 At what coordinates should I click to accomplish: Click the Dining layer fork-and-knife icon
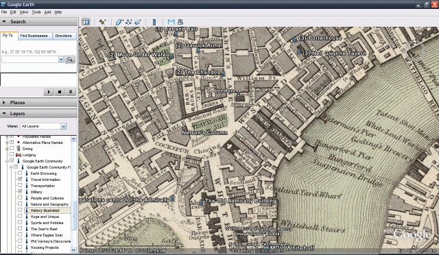[19, 148]
